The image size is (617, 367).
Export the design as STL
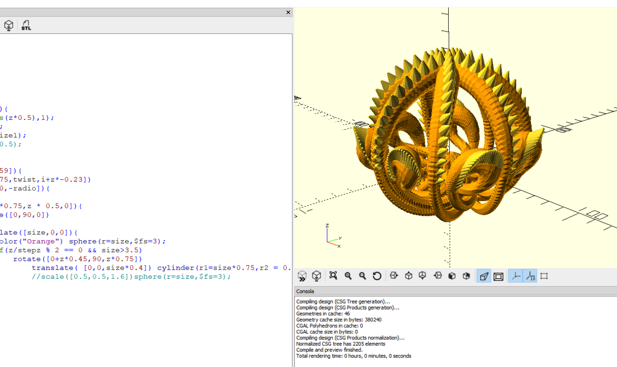(x=26, y=25)
